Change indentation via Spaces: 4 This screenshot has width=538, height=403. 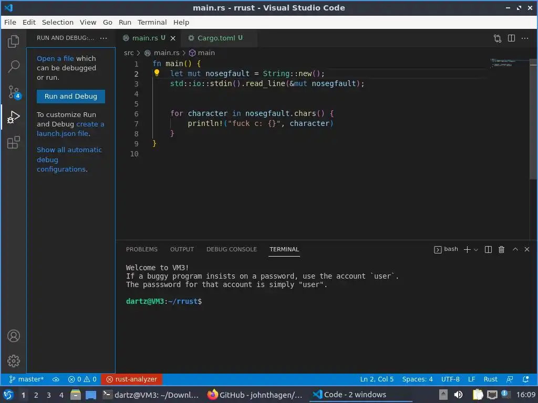tap(417, 379)
